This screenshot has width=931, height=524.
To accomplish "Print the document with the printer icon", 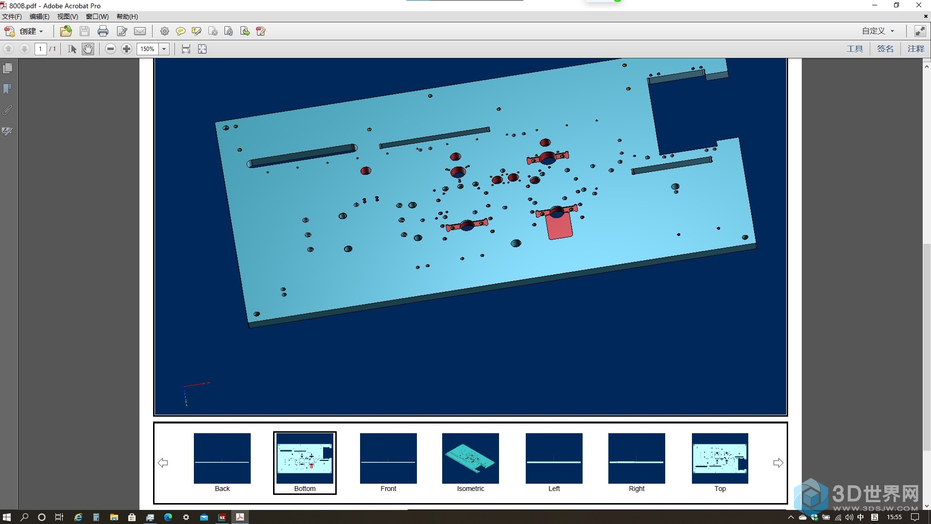I will pos(103,31).
